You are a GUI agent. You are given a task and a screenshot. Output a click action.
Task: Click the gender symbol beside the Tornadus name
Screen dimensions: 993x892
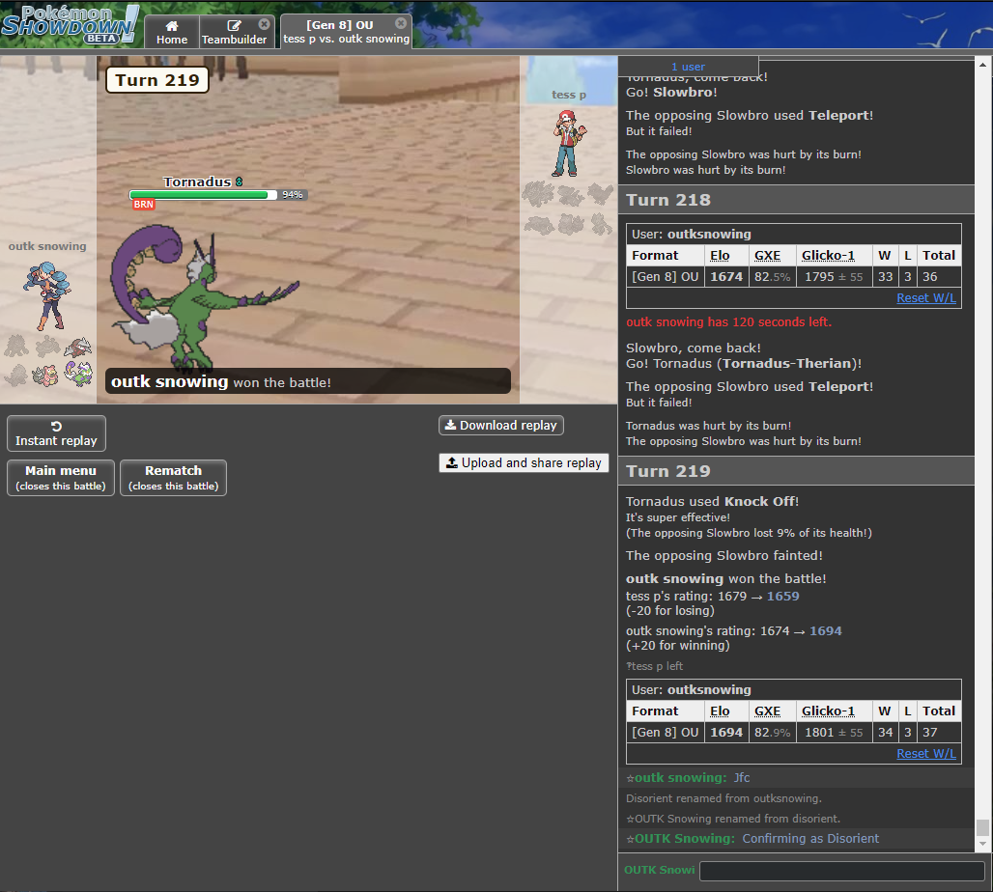(x=239, y=181)
